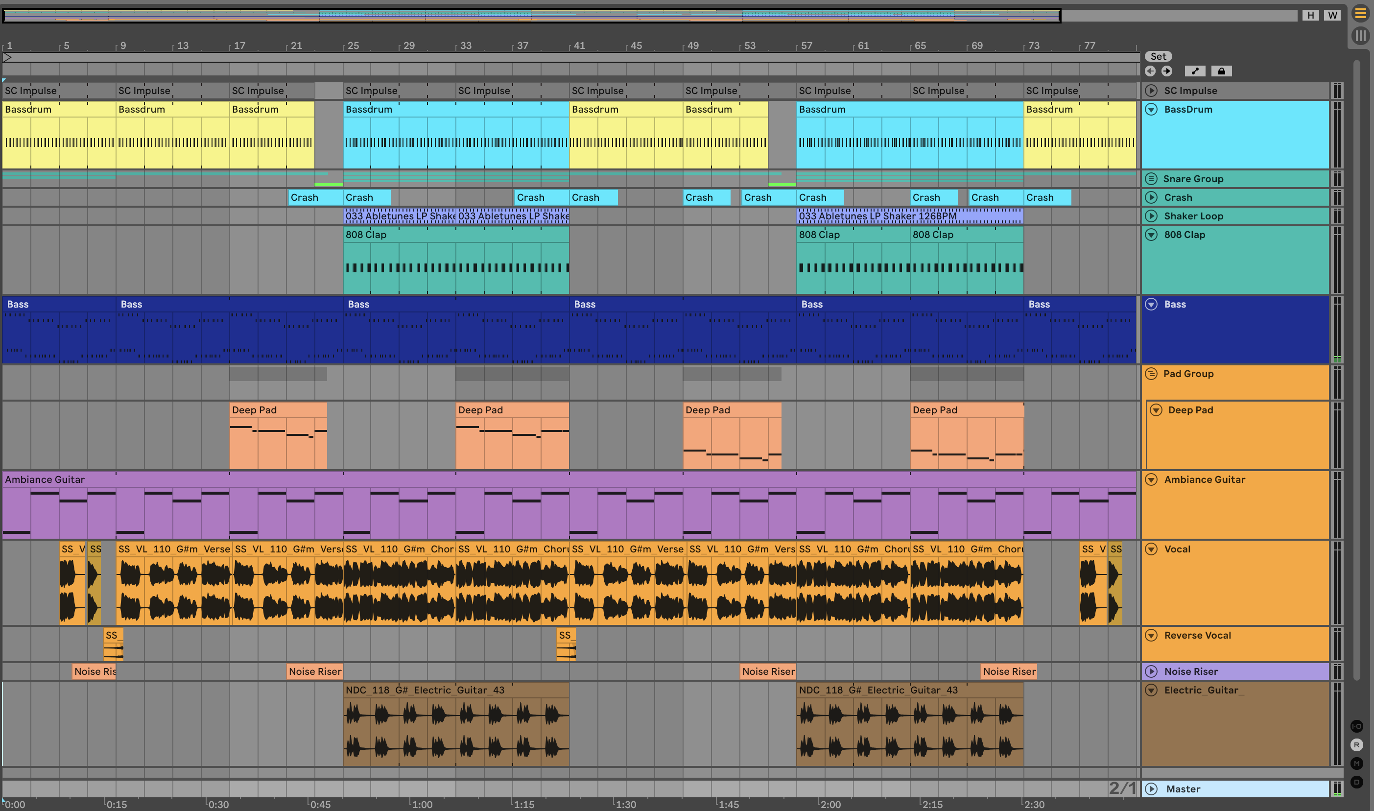
Task: Toggle the Mixer section button (M)
Action: coord(1356,763)
